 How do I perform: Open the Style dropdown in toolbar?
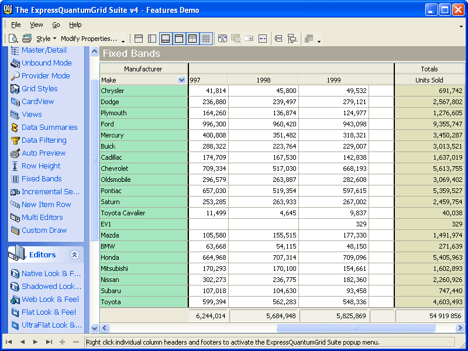point(46,39)
